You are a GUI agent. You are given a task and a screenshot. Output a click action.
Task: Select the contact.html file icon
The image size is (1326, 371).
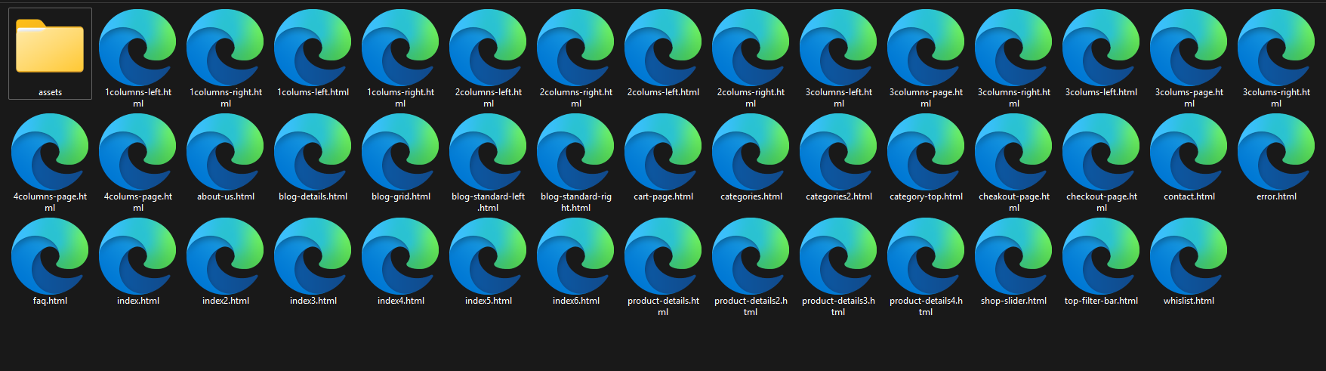1189,152
